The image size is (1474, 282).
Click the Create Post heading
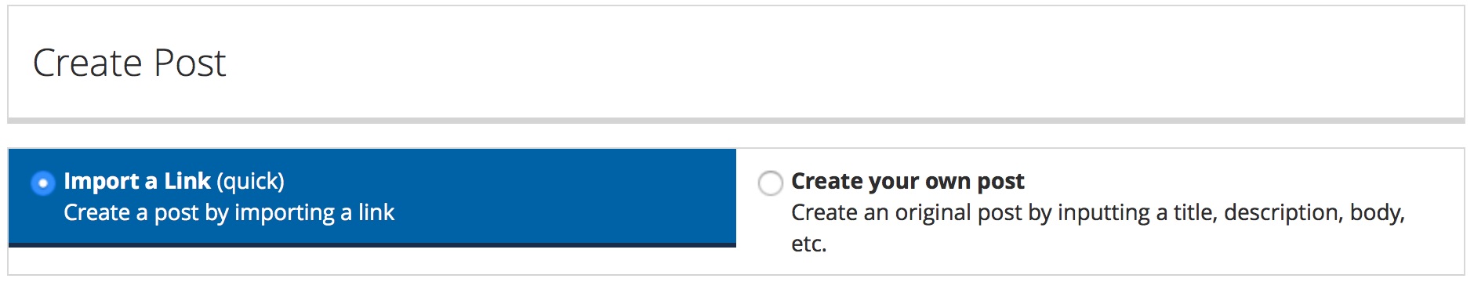[129, 63]
